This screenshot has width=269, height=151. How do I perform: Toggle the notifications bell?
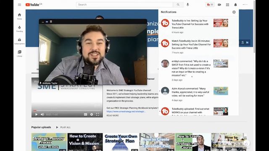[x=235, y=5]
